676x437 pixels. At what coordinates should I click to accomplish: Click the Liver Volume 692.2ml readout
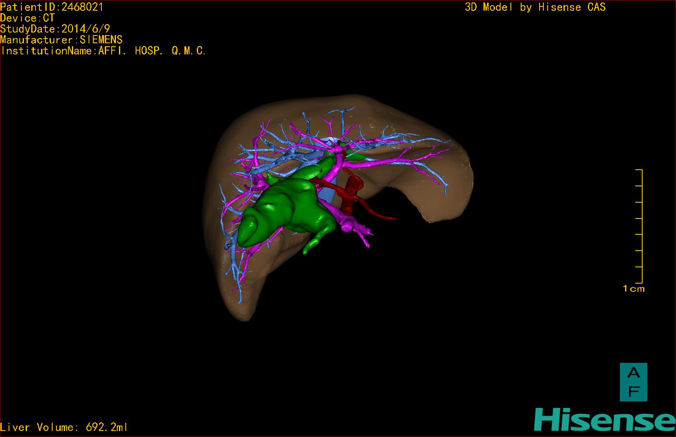64,427
